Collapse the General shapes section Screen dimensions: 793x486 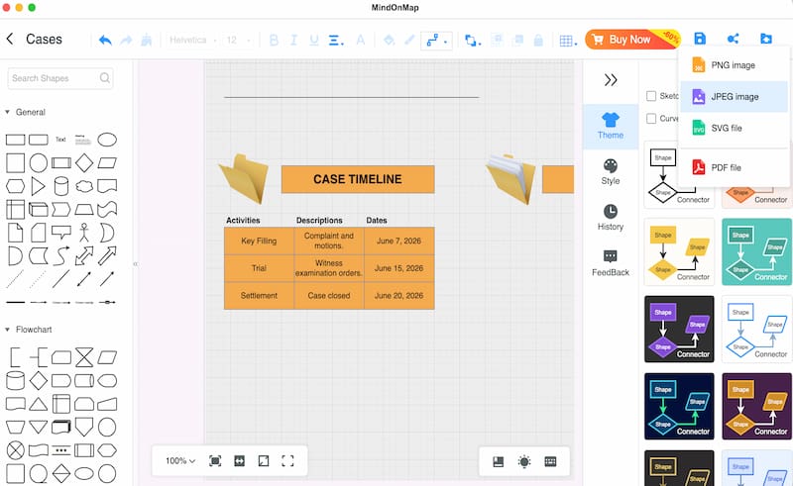[x=7, y=112]
